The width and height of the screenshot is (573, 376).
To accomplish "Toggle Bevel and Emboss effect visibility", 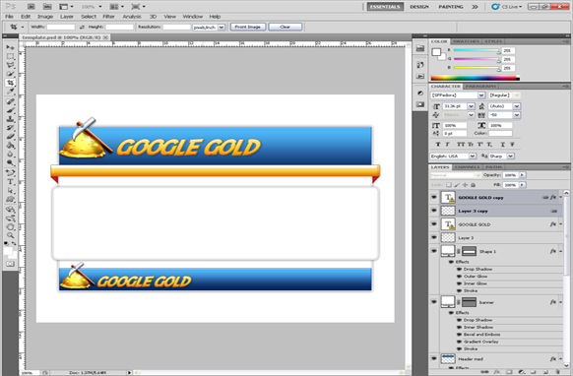I will coord(460,335).
